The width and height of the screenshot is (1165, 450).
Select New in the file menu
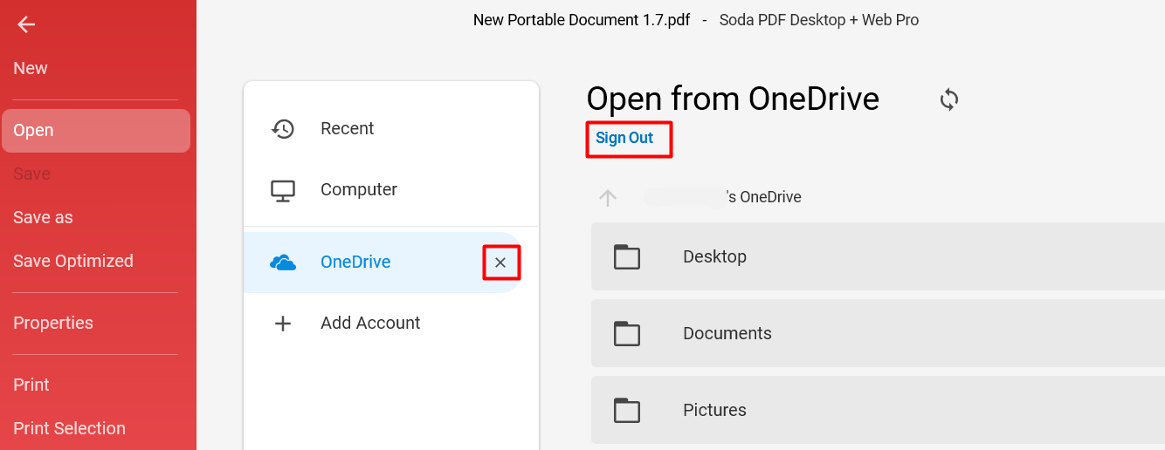coord(31,68)
